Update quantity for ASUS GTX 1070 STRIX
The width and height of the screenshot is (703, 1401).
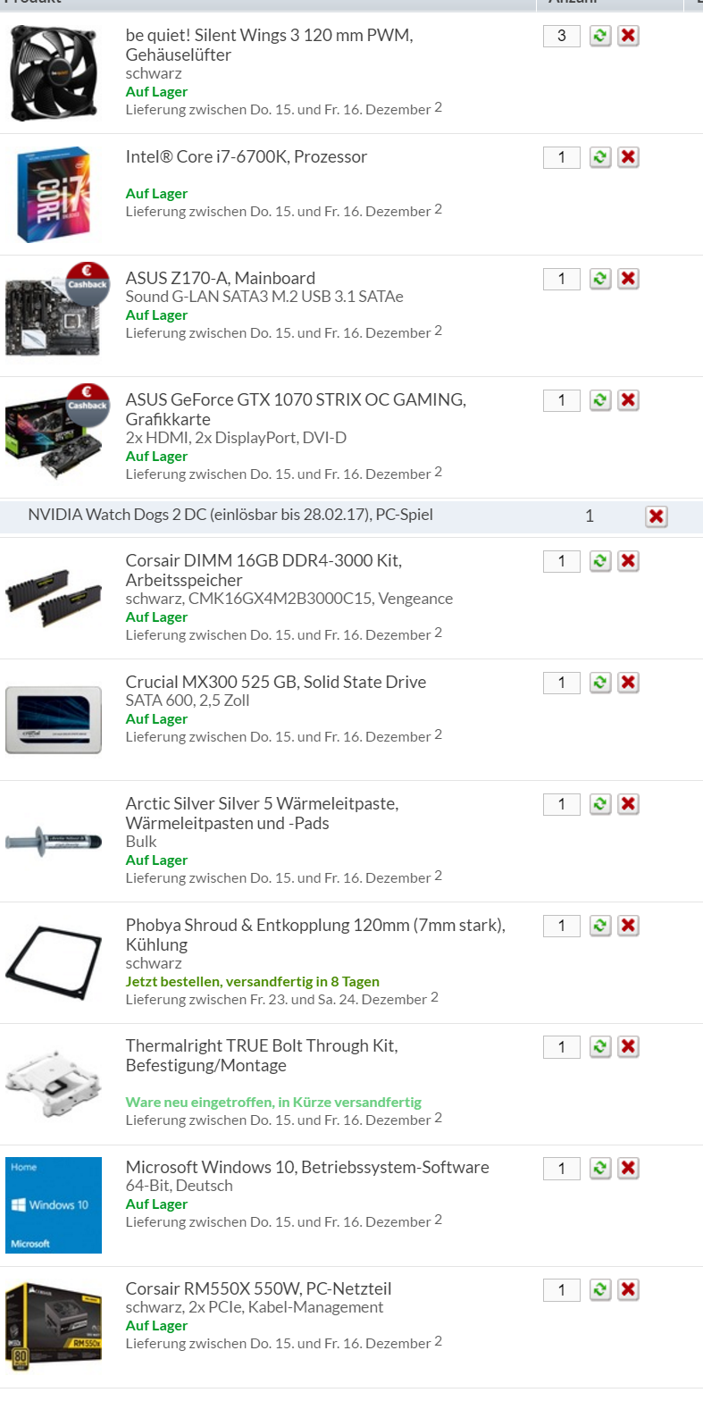tap(600, 400)
